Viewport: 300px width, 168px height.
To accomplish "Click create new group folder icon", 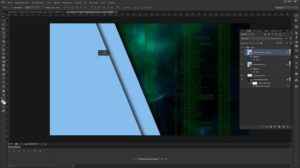I will click(279, 126).
